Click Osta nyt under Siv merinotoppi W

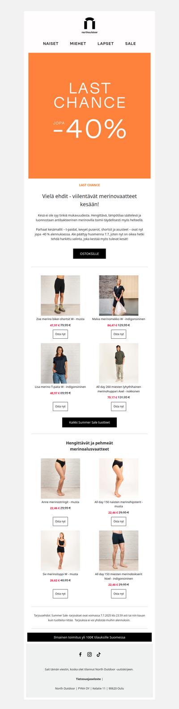[x=60, y=594]
